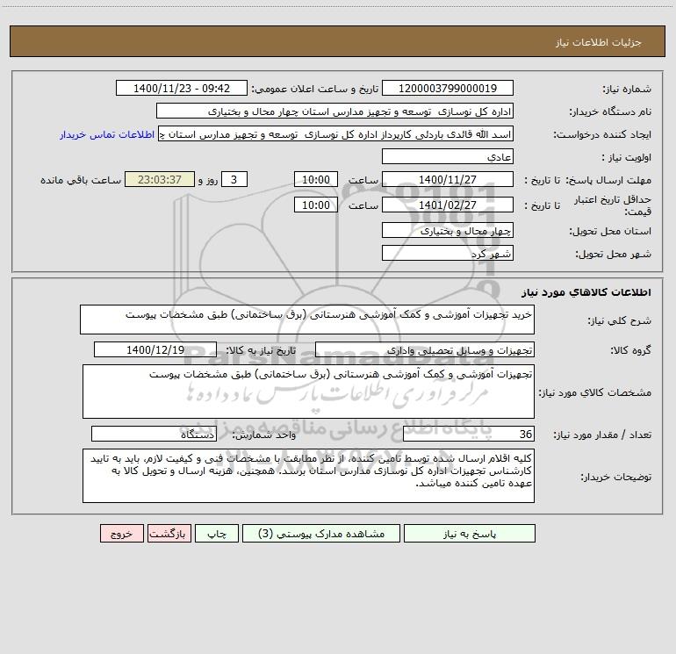Click the goods specification text area
The width and height of the screenshot is (676, 654).
tap(308, 392)
